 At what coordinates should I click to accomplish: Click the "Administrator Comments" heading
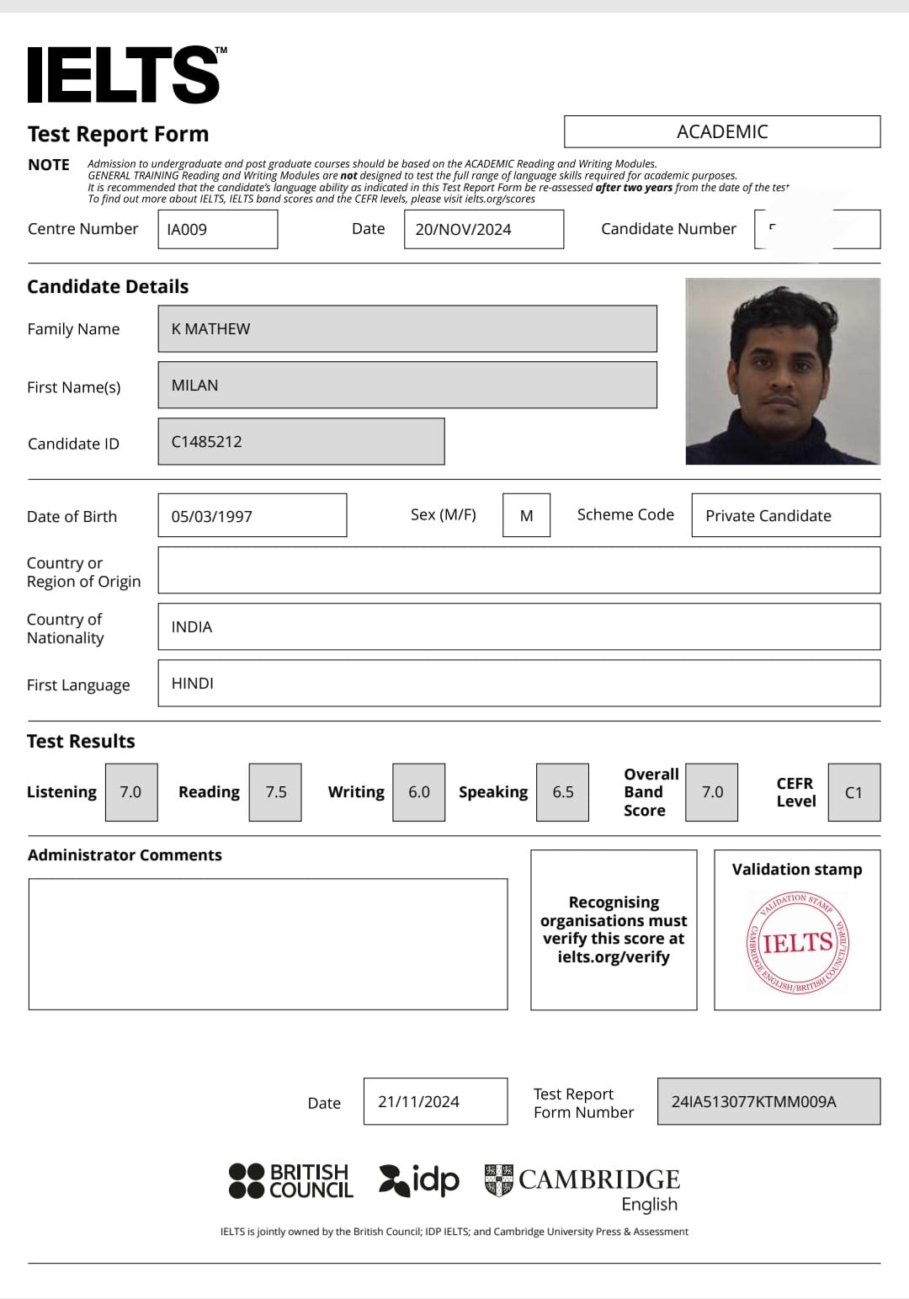[x=125, y=855]
